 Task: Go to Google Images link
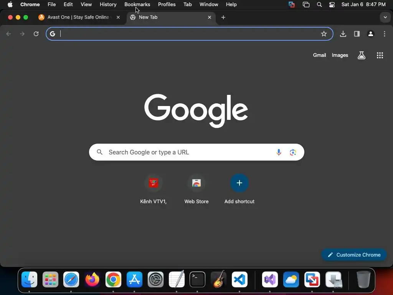340,55
